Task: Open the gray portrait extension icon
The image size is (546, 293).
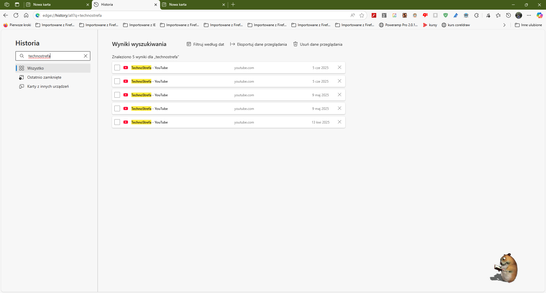Action: coord(384,15)
